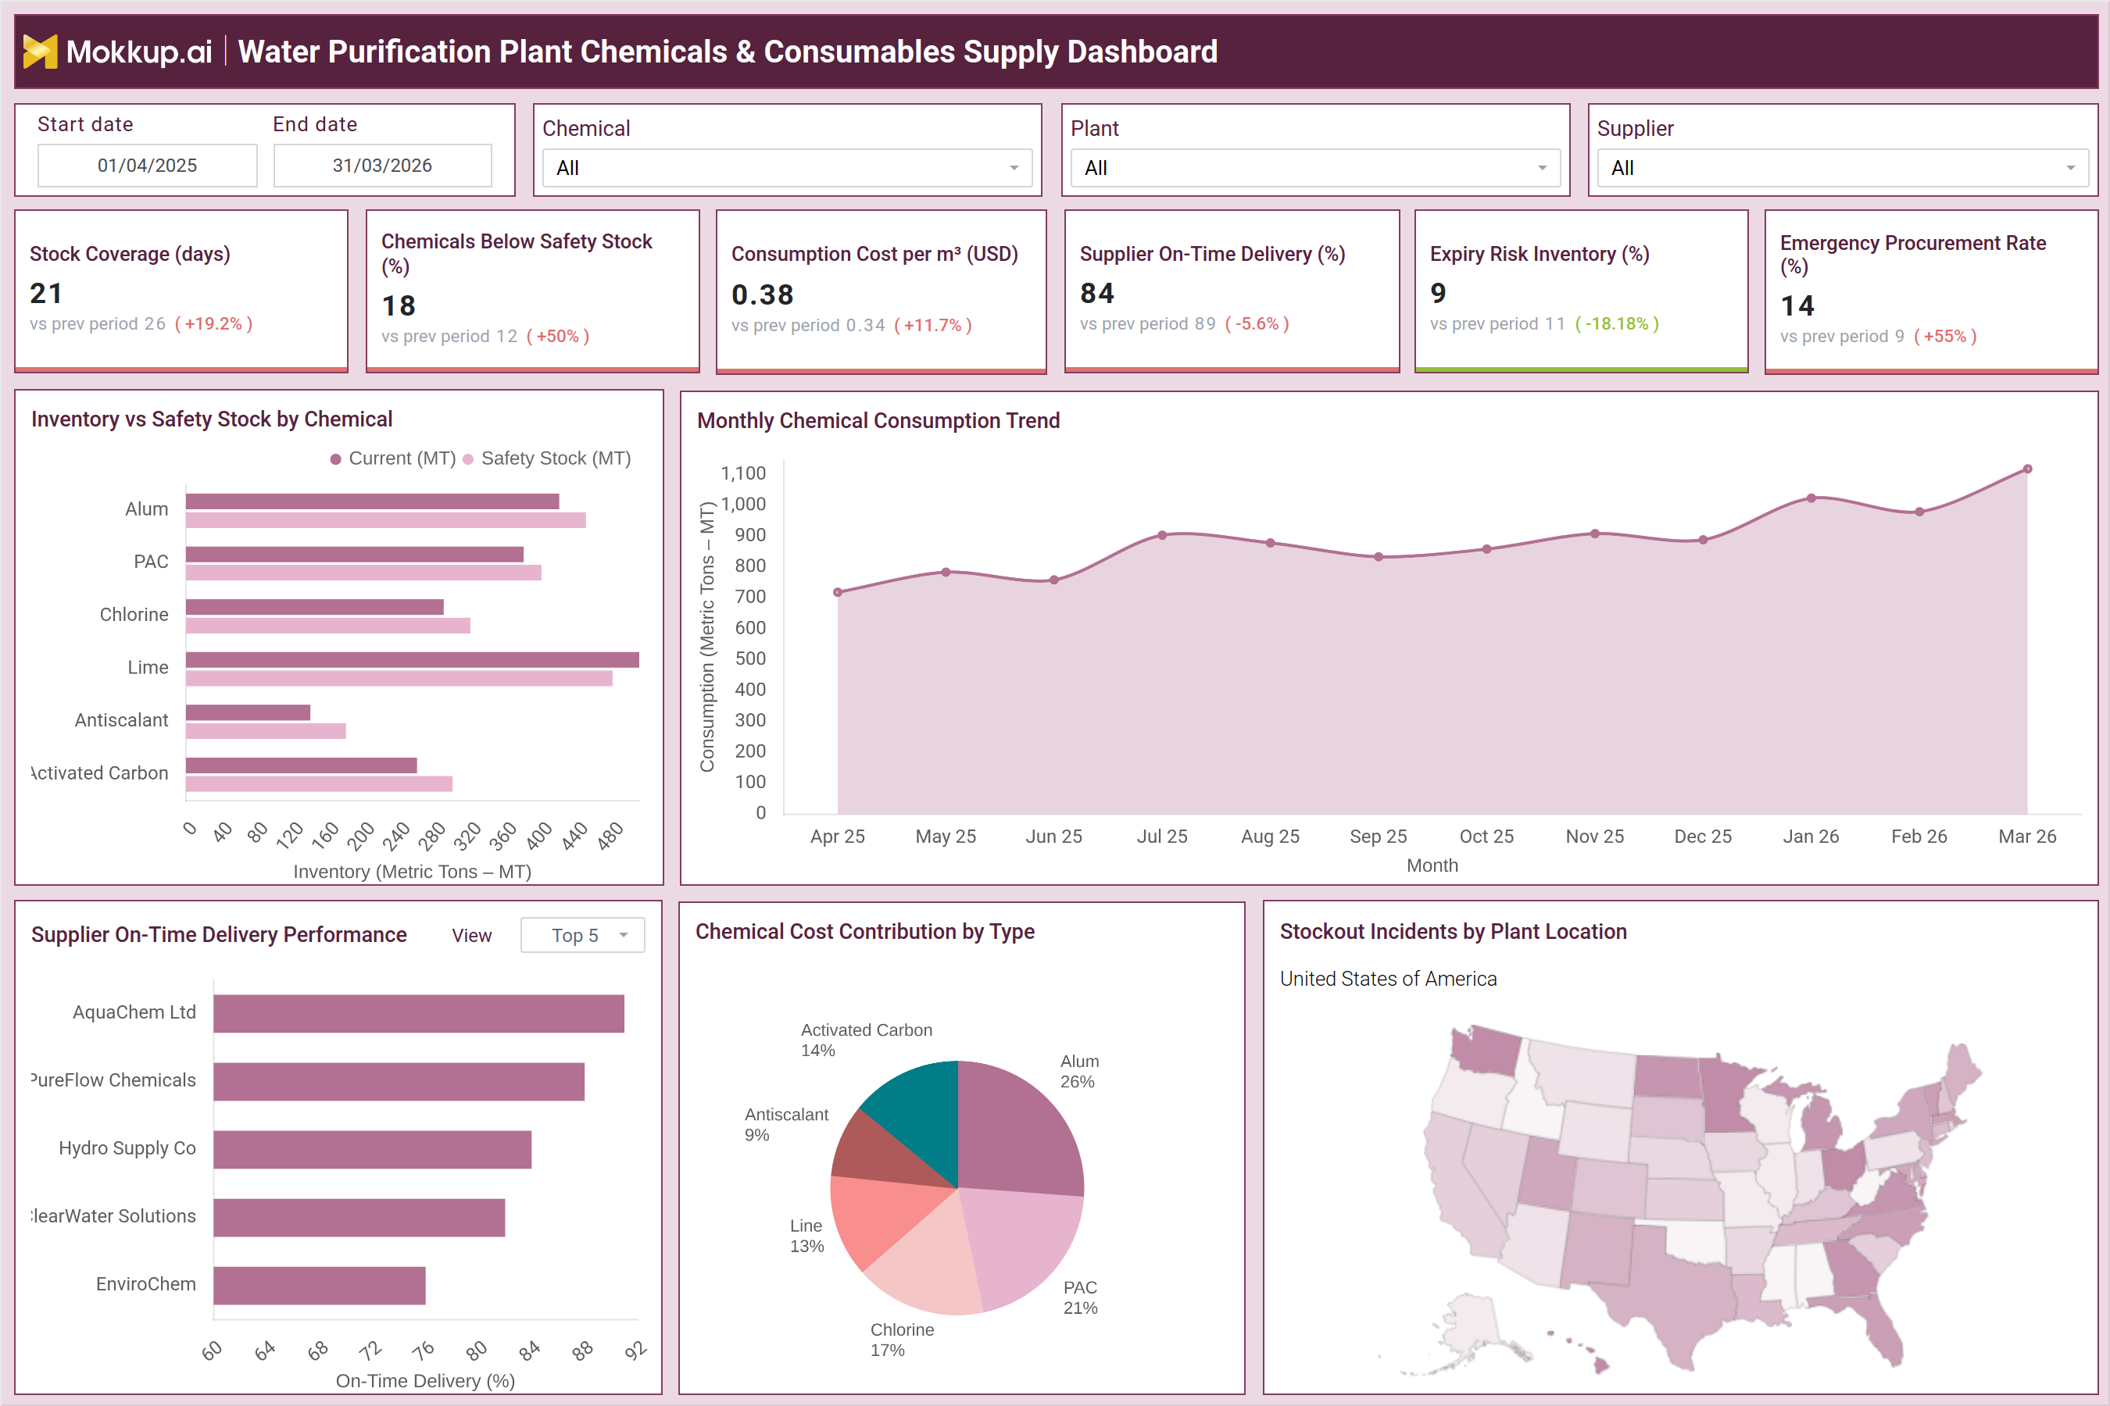Click 'Inventory vs Safety Stock by Chemical' title
Screen dimensions: 2110x1406
[x=212, y=419]
